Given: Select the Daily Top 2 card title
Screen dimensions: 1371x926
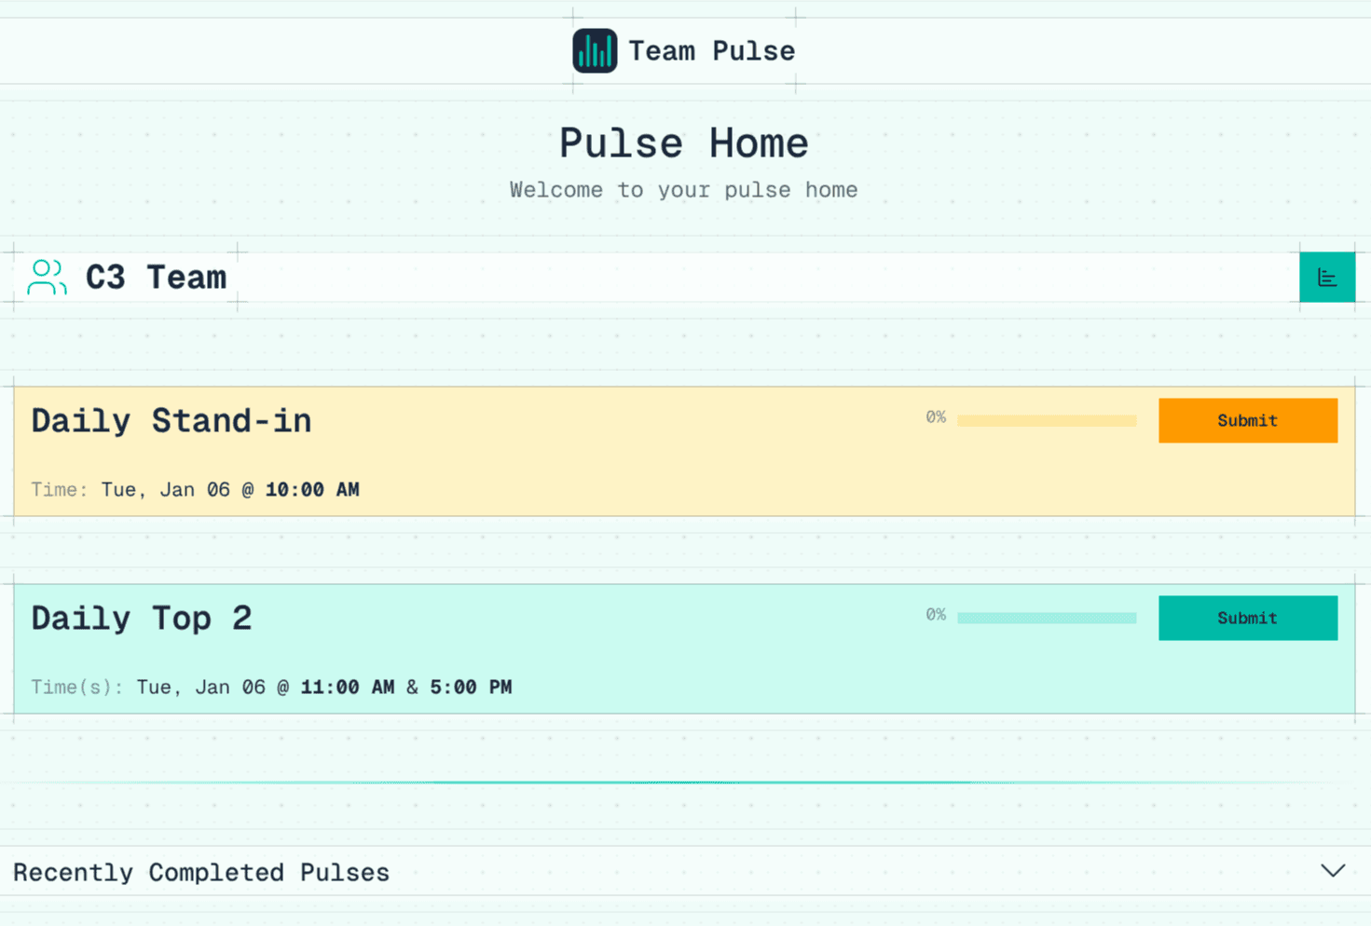Looking at the screenshot, I should click(x=142, y=618).
